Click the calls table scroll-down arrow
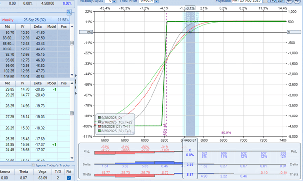 pyautogui.click(x=72, y=75)
